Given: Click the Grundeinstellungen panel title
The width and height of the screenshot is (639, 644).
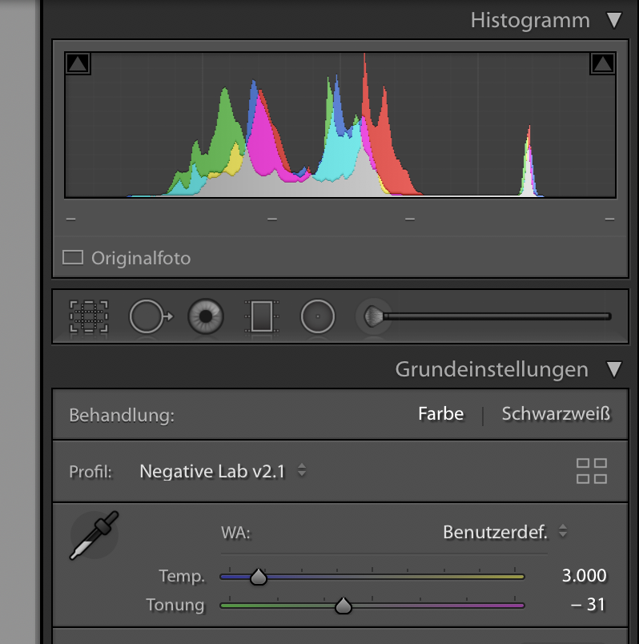Looking at the screenshot, I should (x=492, y=369).
